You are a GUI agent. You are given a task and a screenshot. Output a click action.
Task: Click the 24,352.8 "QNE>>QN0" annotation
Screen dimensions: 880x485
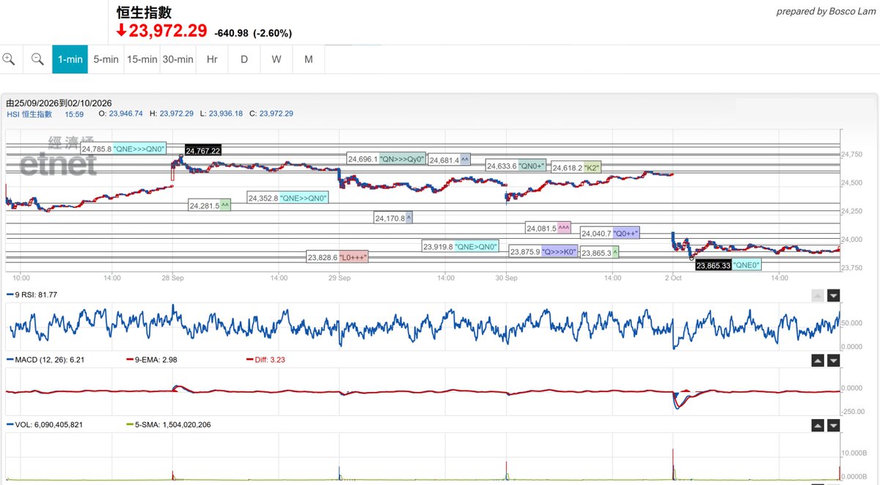coord(287,198)
